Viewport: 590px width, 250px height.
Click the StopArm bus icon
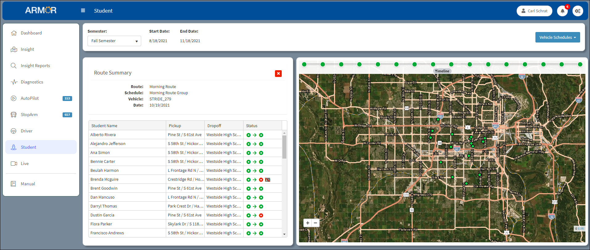tap(14, 115)
